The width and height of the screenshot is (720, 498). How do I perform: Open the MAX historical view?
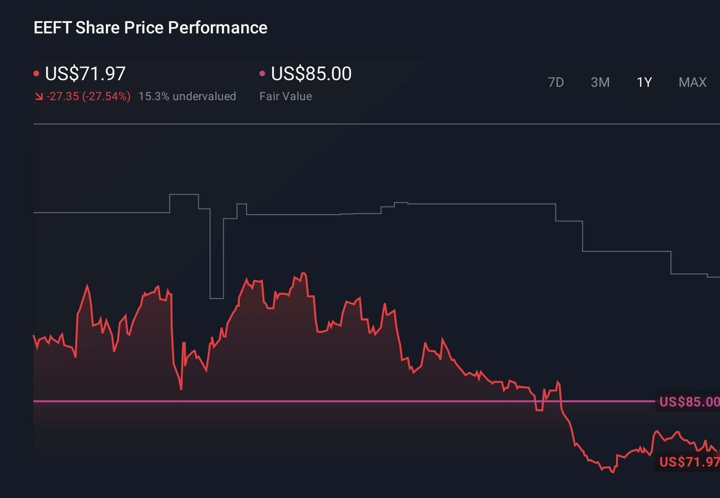tap(692, 82)
